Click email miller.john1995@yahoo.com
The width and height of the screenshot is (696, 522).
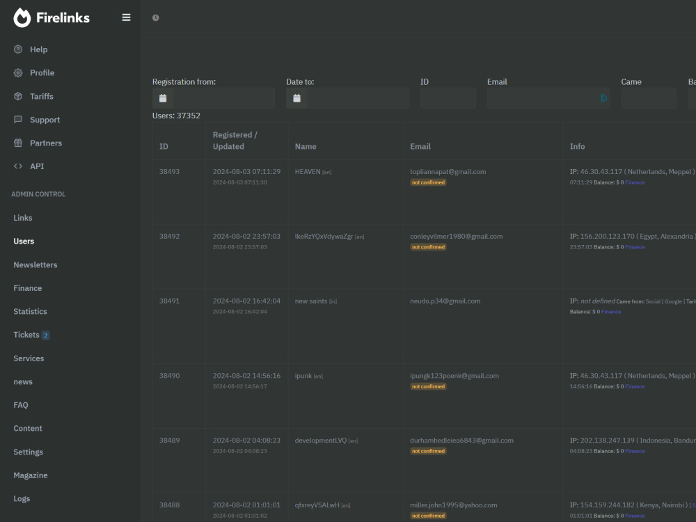[454, 505]
